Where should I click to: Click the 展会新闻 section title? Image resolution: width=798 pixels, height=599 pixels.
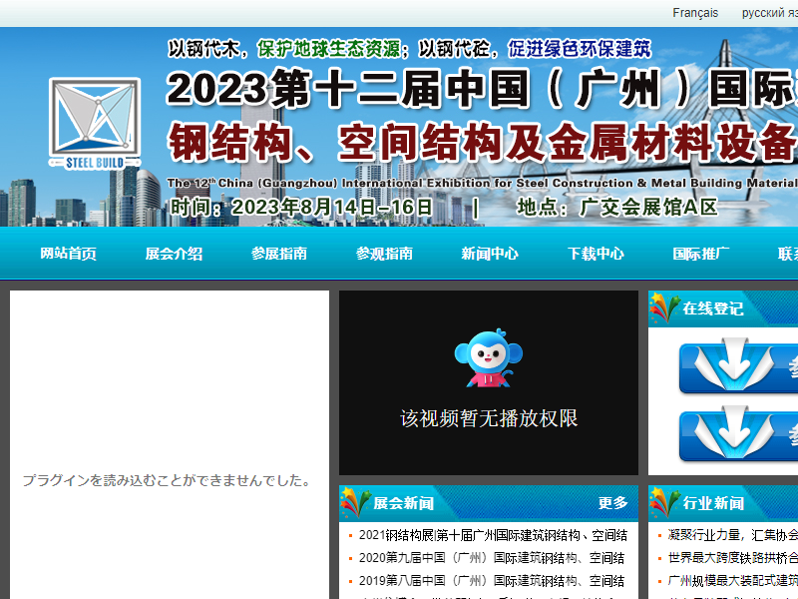coord(404,503)
